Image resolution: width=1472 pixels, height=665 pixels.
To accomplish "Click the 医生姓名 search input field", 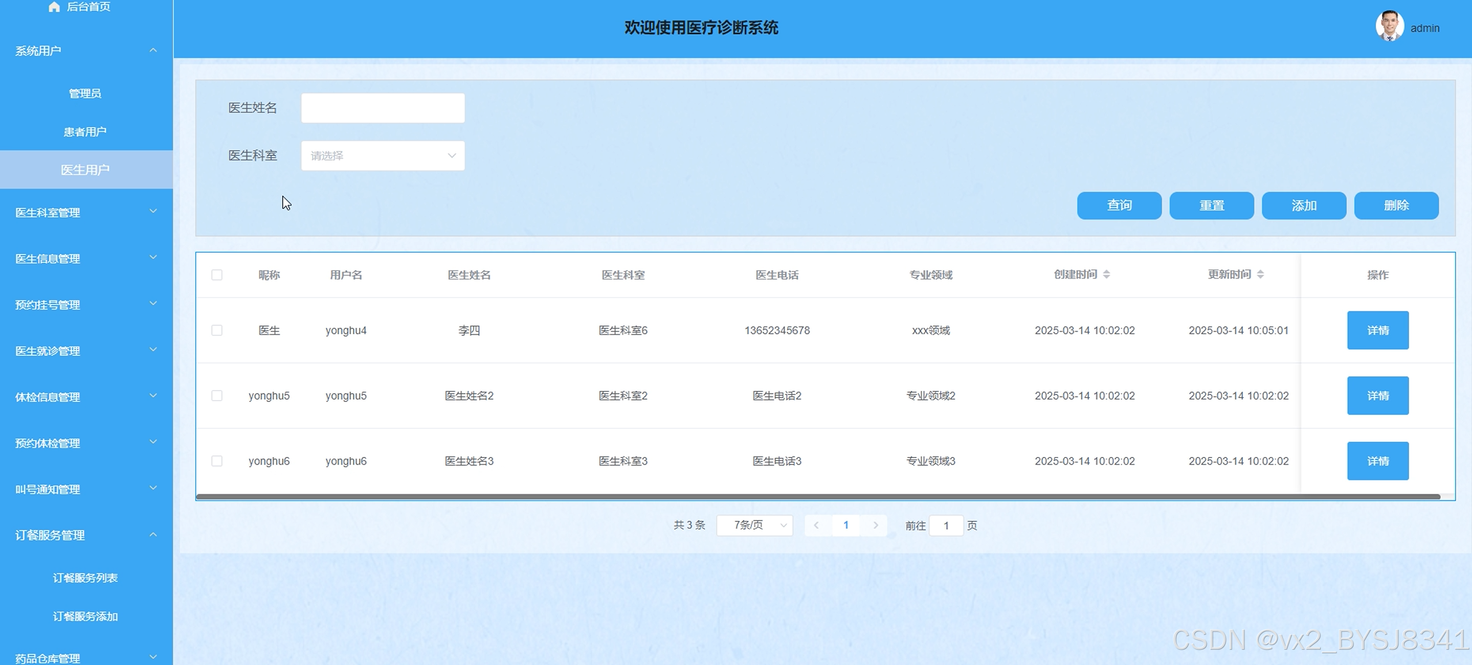I will coord(382,108).
